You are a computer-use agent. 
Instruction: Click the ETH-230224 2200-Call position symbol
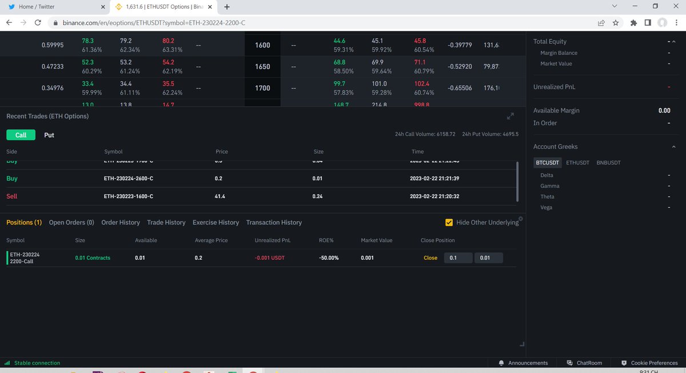tap(25, 258)
